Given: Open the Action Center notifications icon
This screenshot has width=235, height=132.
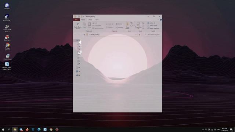Looking at the screenshot, I should point(231,129).
